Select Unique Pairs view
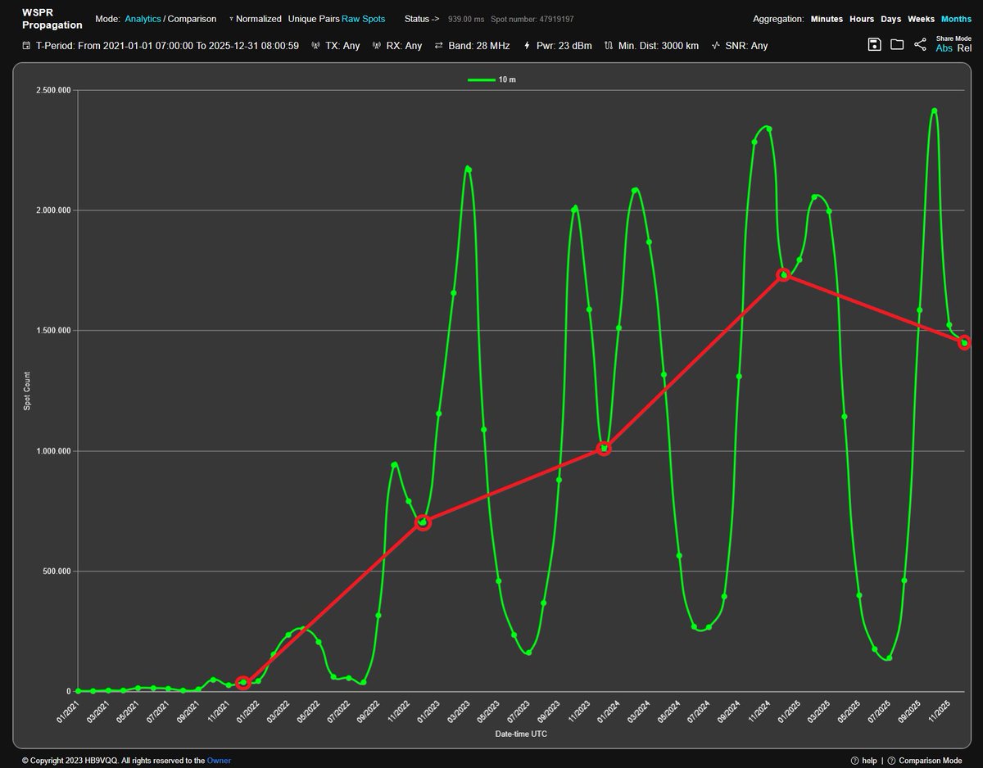 point(313,18)
